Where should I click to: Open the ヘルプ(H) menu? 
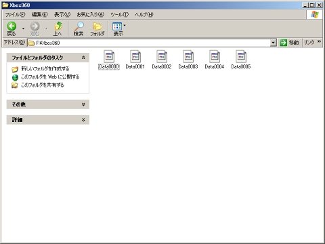tap(144, 15)
